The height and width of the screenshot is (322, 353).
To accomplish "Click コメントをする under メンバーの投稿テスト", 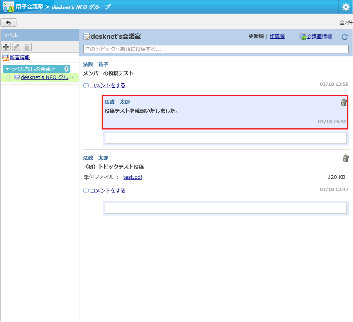I will [x=108, y=85].
